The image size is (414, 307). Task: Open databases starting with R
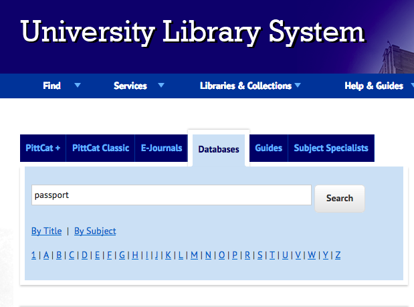[247, 255]
